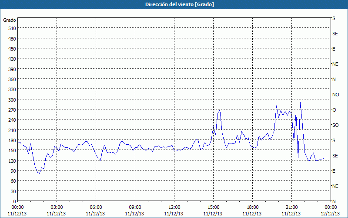The width and height of the screenshot is (348, 218).
Task: Click the "N" compass label level with 360
Action: [x=334, y=79]
